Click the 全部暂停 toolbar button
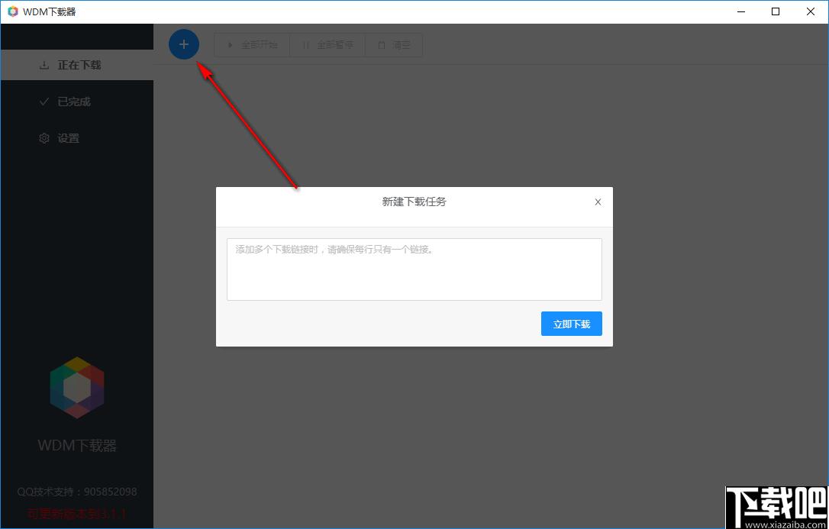The image size is (829, 529). [327, 45]
